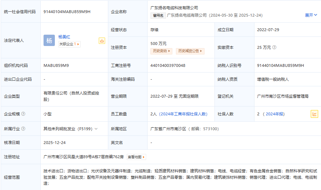
Task: Click the 25 万元 paid-in capital value
Action: (264, 47)
